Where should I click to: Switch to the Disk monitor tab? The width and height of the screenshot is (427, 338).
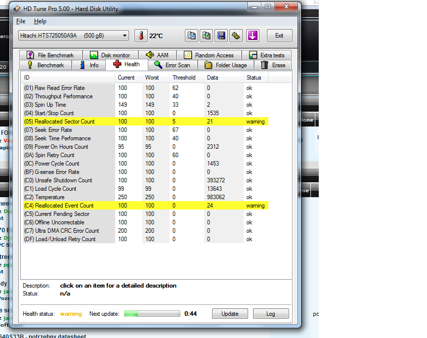click(110, 55)
